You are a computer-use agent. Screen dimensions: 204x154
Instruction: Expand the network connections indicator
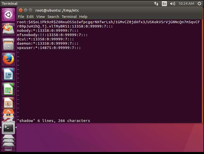pyautogui.click(x=156, y=4)
